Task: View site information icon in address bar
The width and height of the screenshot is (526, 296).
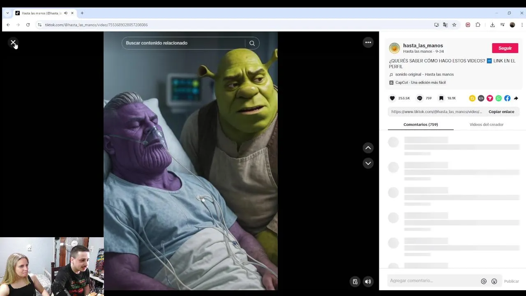Action: click(x=40, y=25)
